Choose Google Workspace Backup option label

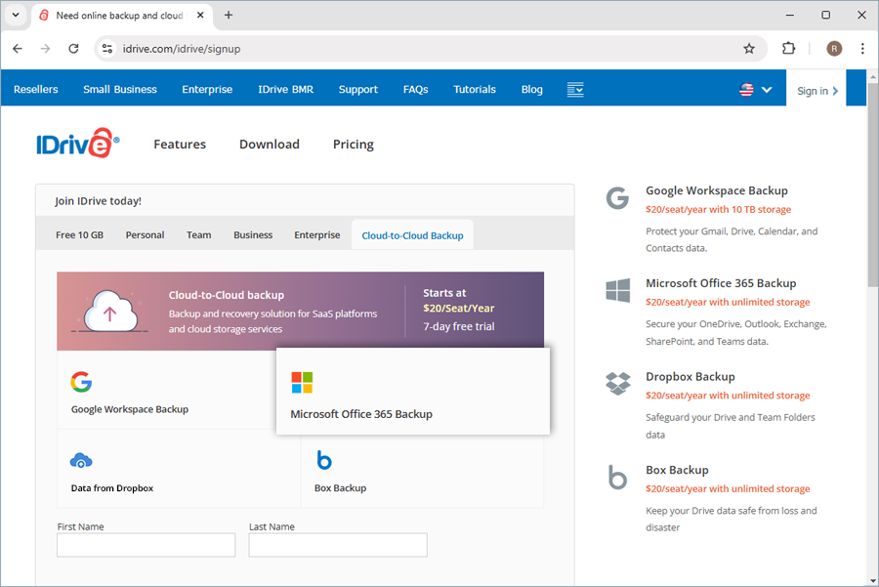(130, 409)
